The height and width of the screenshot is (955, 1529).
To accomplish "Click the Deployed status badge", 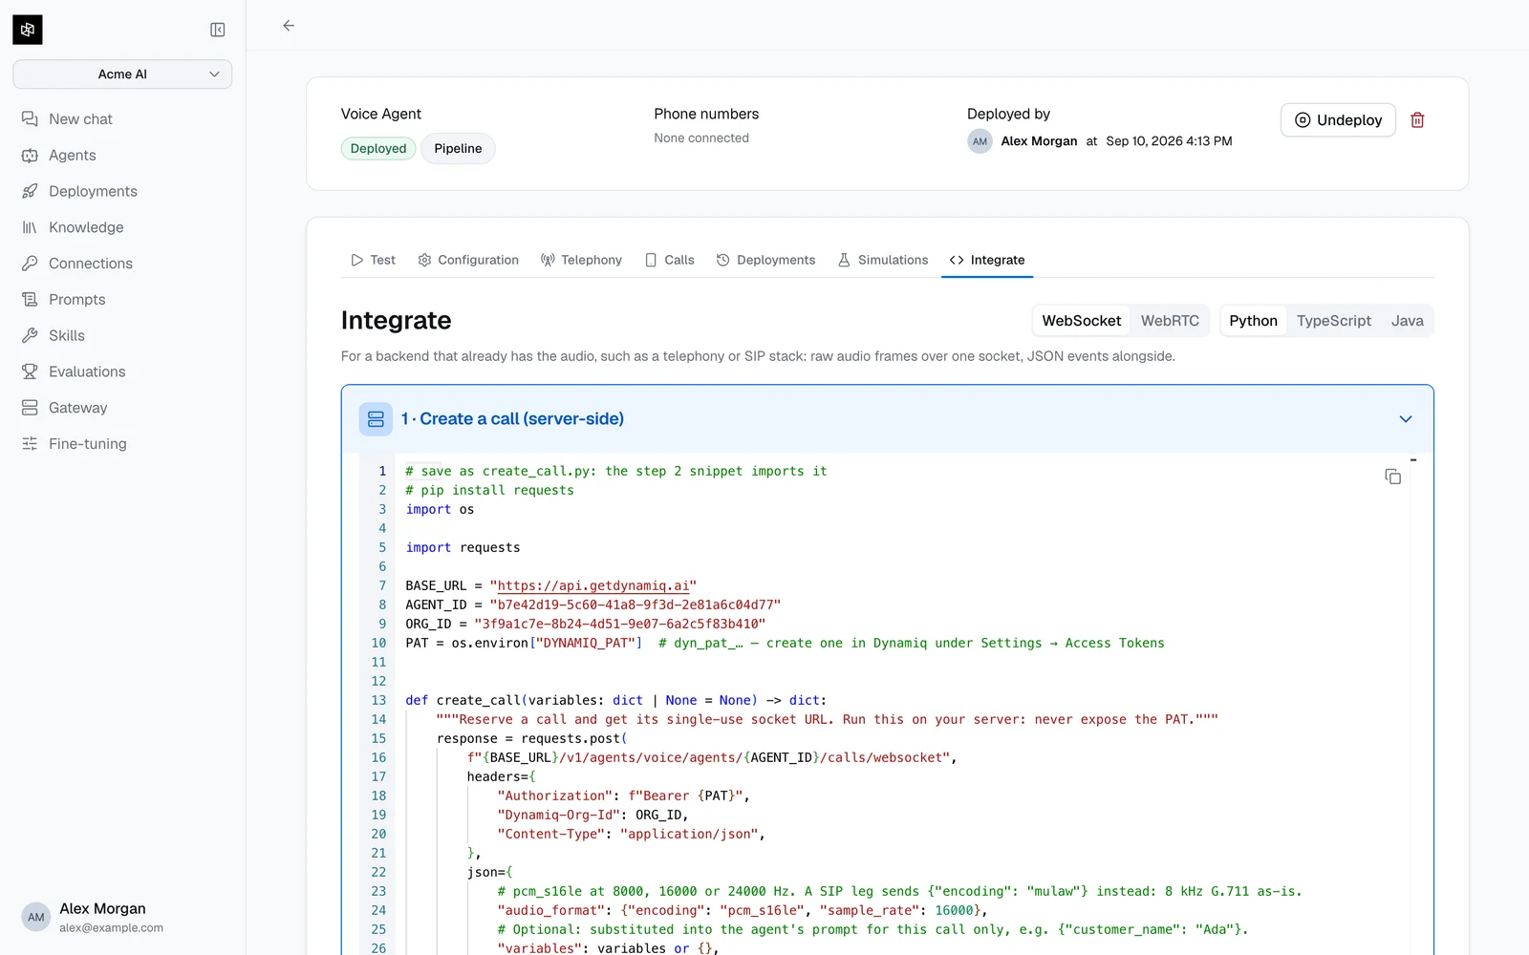I will click(378, 149).
